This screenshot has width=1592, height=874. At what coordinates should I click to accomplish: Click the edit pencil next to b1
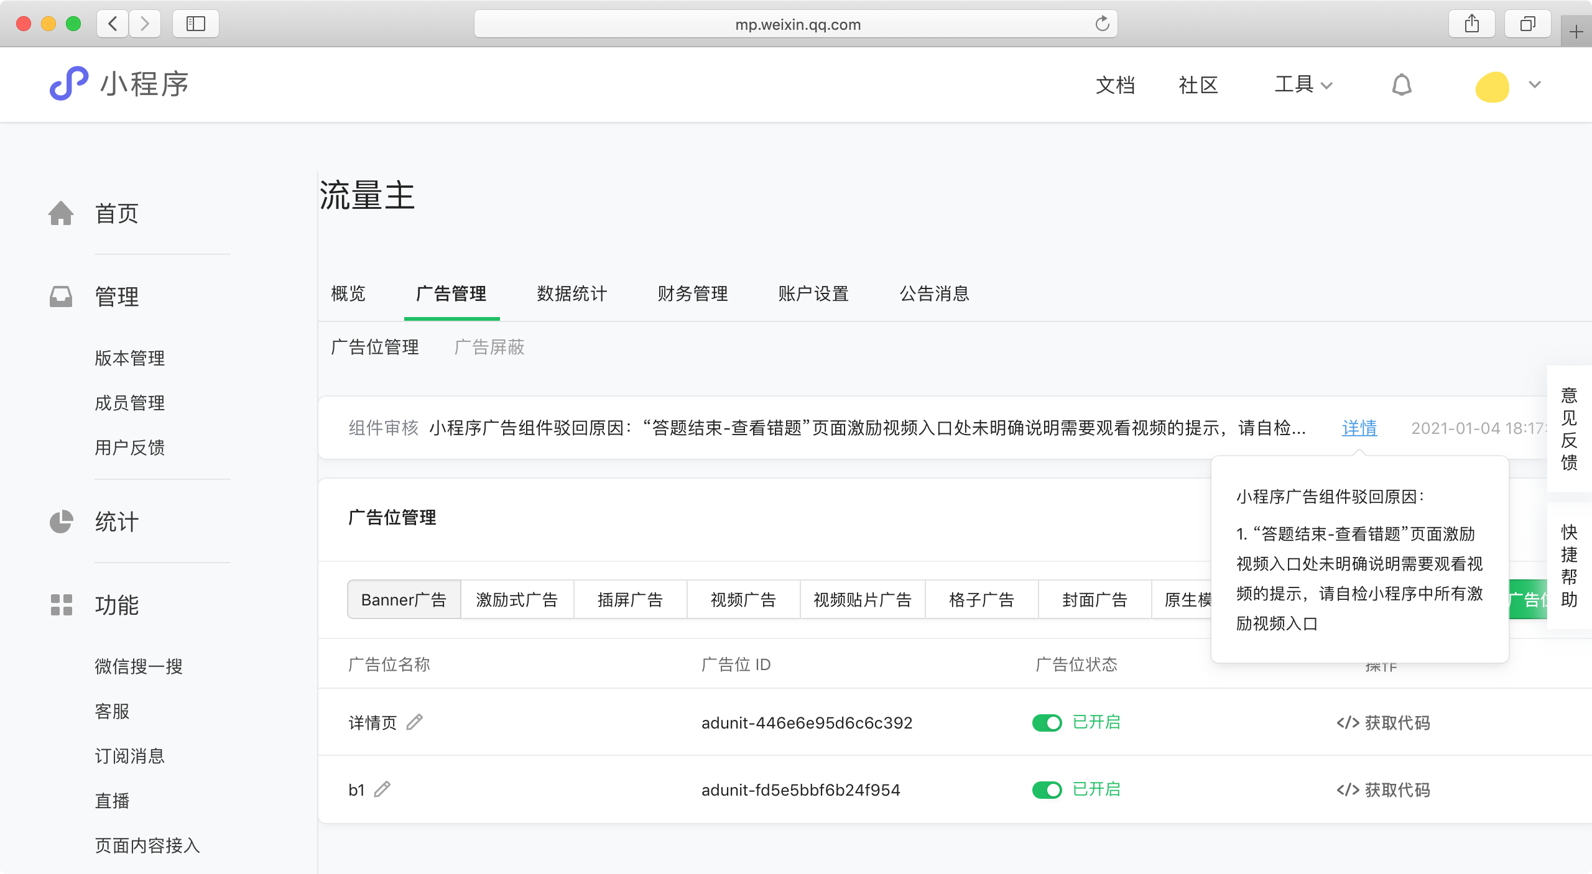coord(382,789)
